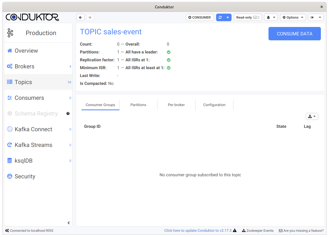
Task: Sort by the Lag column header
Action: coord(307,126)
